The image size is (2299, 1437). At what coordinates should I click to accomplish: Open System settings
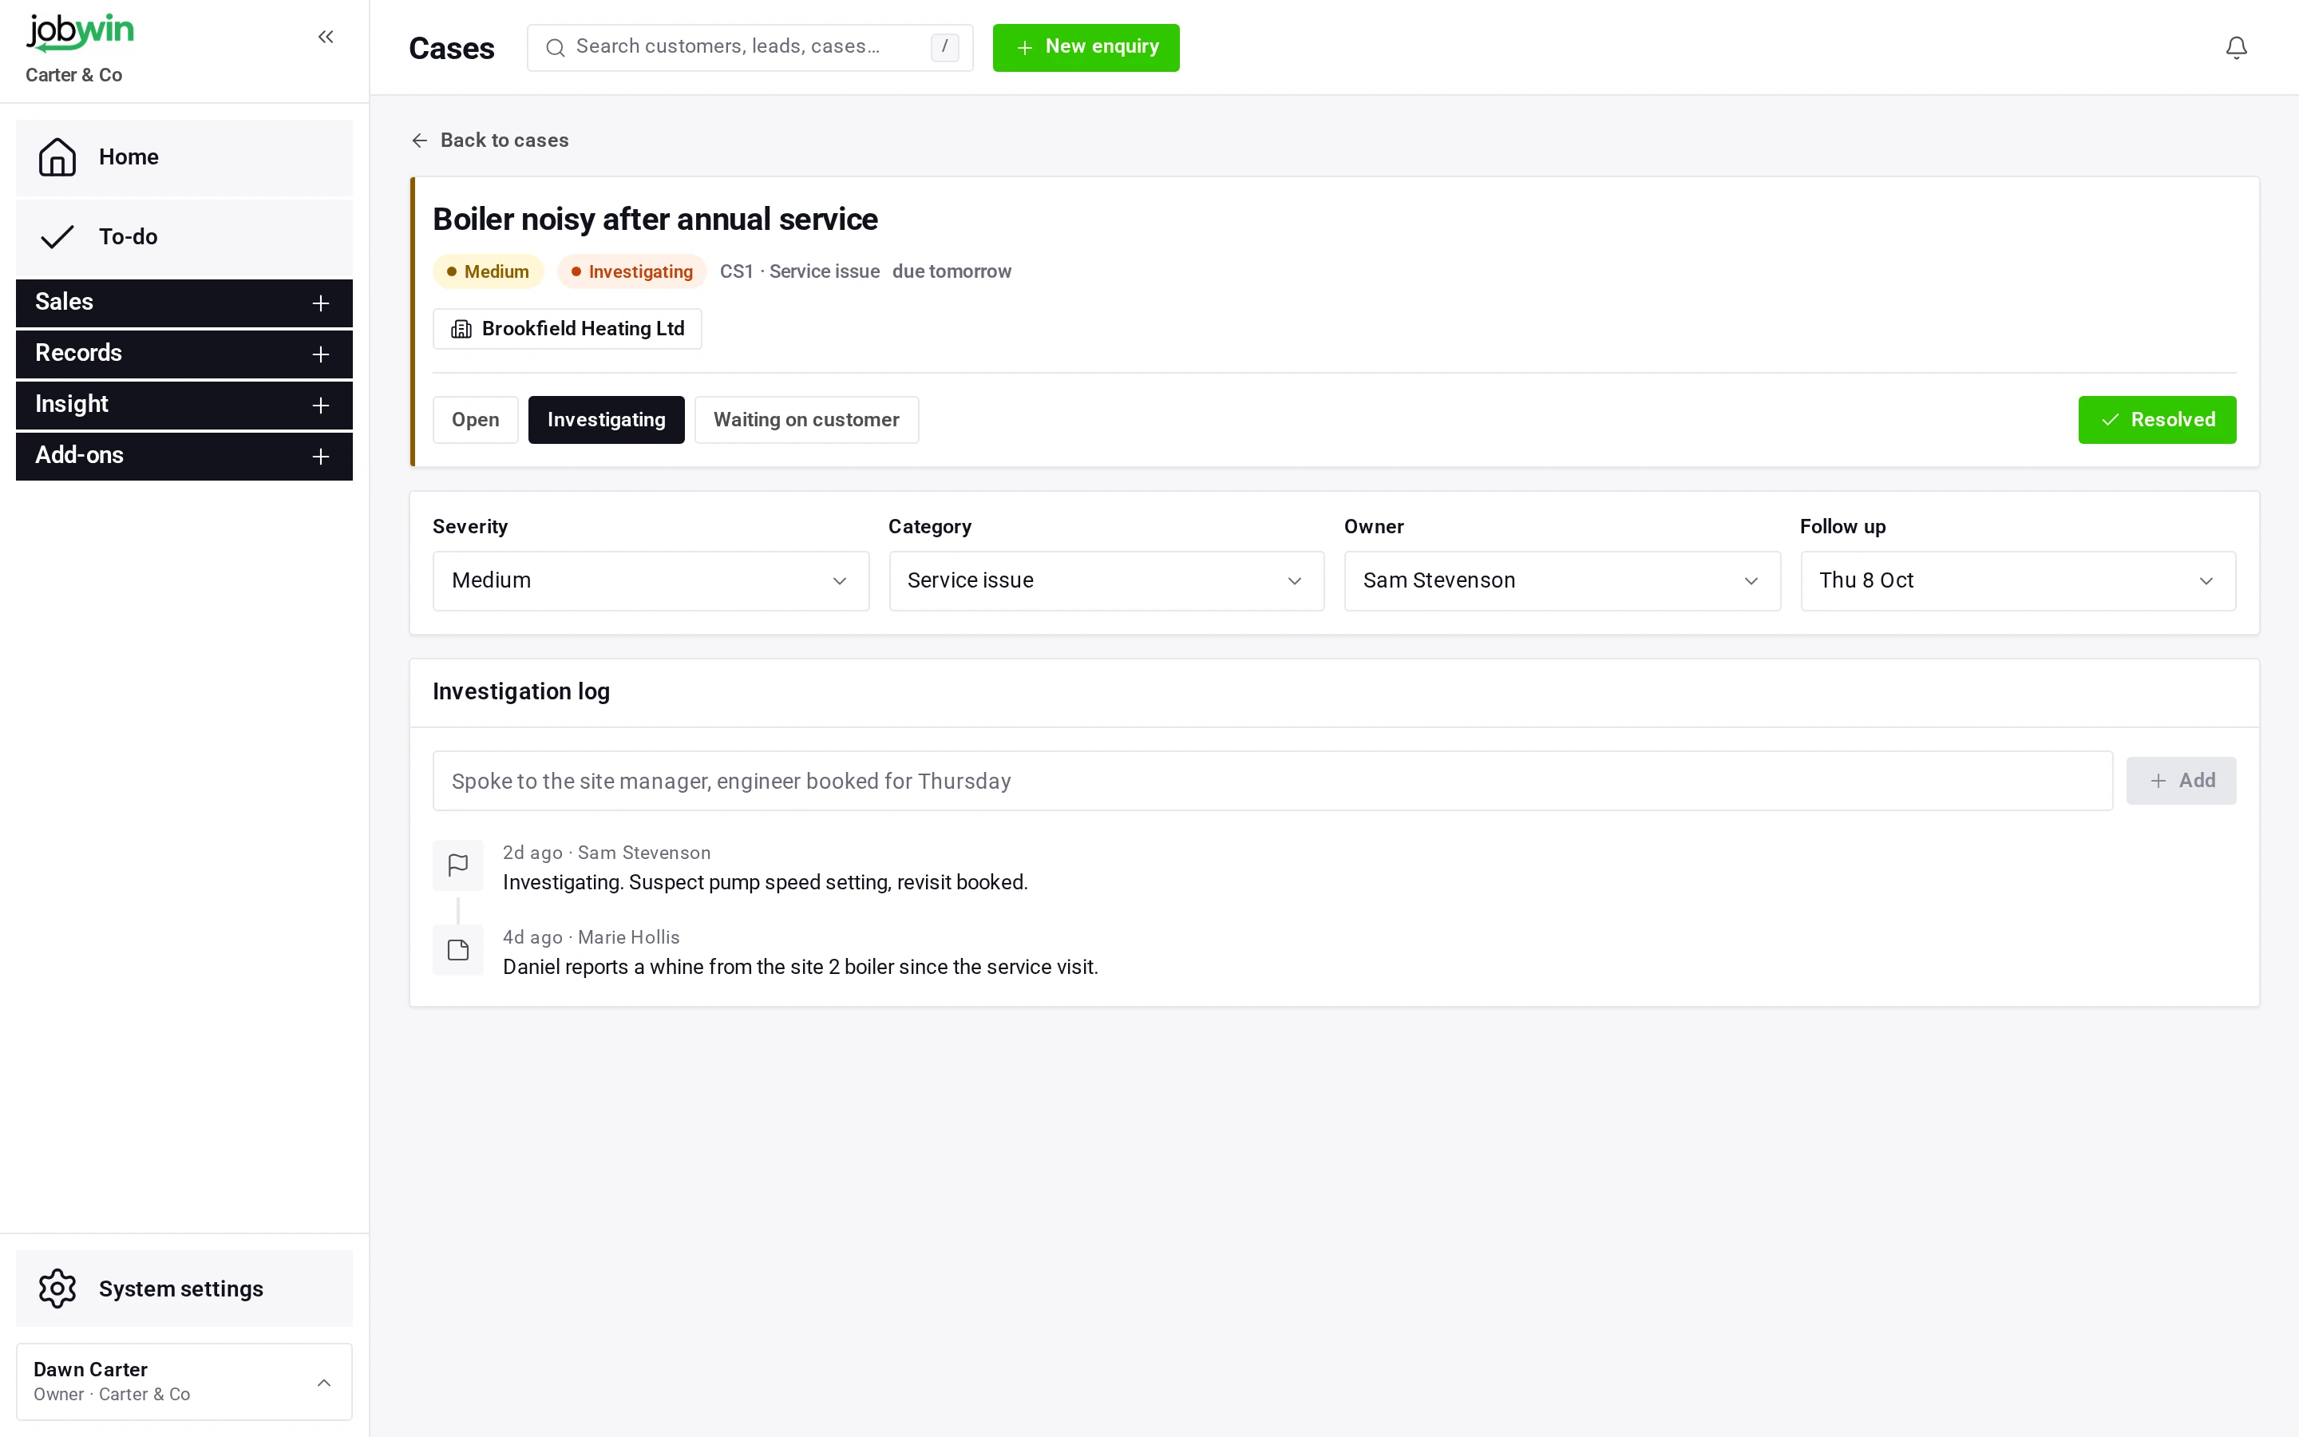tap(184, 1288)
